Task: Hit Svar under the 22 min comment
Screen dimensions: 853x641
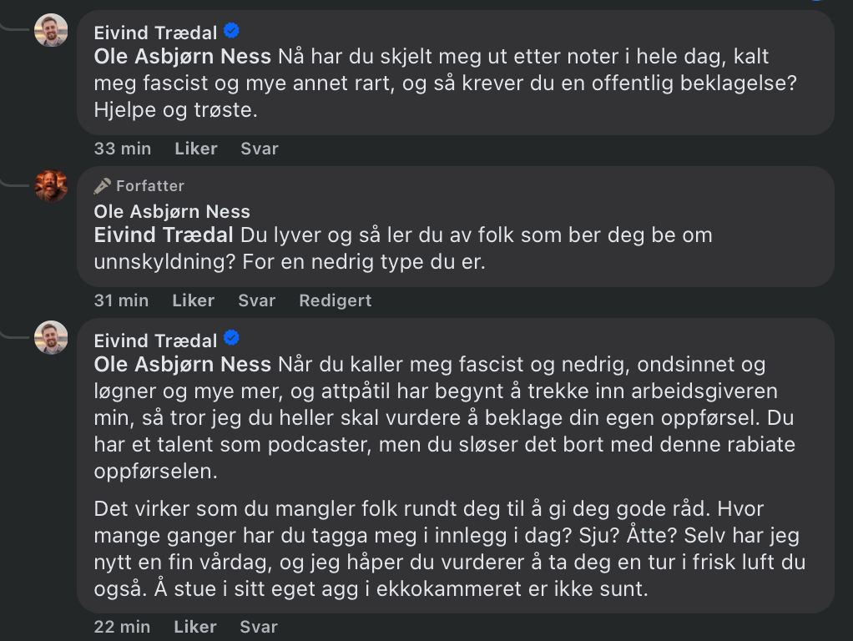Action: click(x=259, y=626)
